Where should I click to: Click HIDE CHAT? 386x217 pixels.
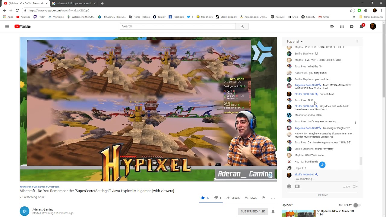322,195
